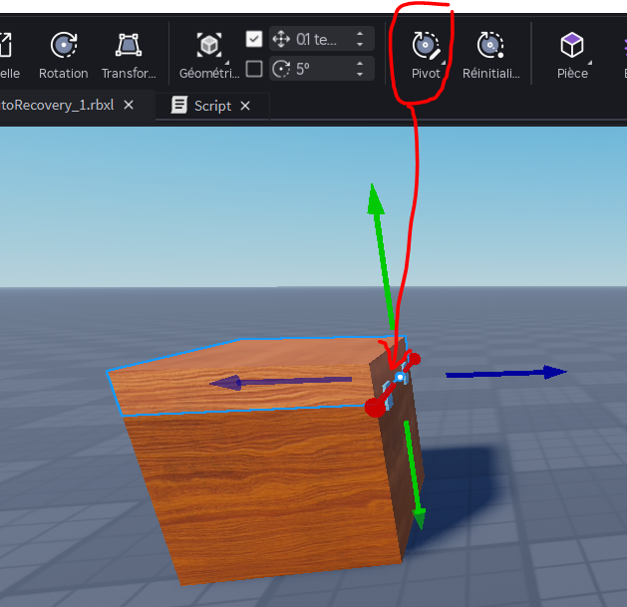The width and height of the screenshot is (627, 607).
Task: Enable the 5° rotation snap checkbox
Action: (254, 69)
